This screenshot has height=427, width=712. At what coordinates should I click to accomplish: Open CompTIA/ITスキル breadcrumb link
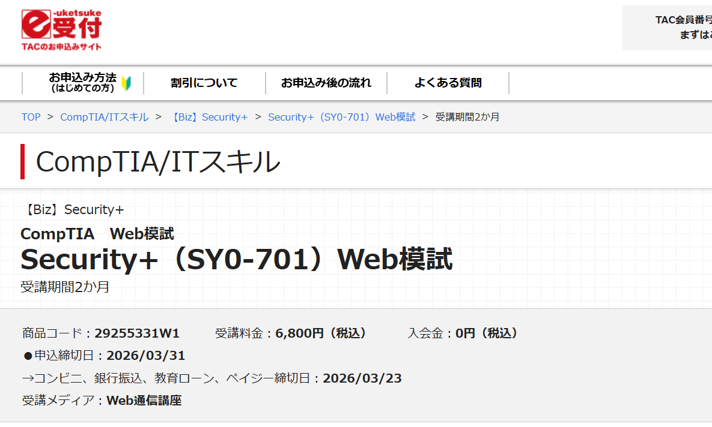click(105, 117)
